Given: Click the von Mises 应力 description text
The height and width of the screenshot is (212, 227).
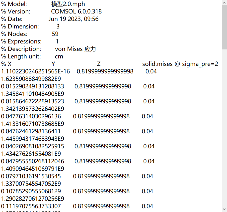Looking at the screenshot, I should 75,49.
